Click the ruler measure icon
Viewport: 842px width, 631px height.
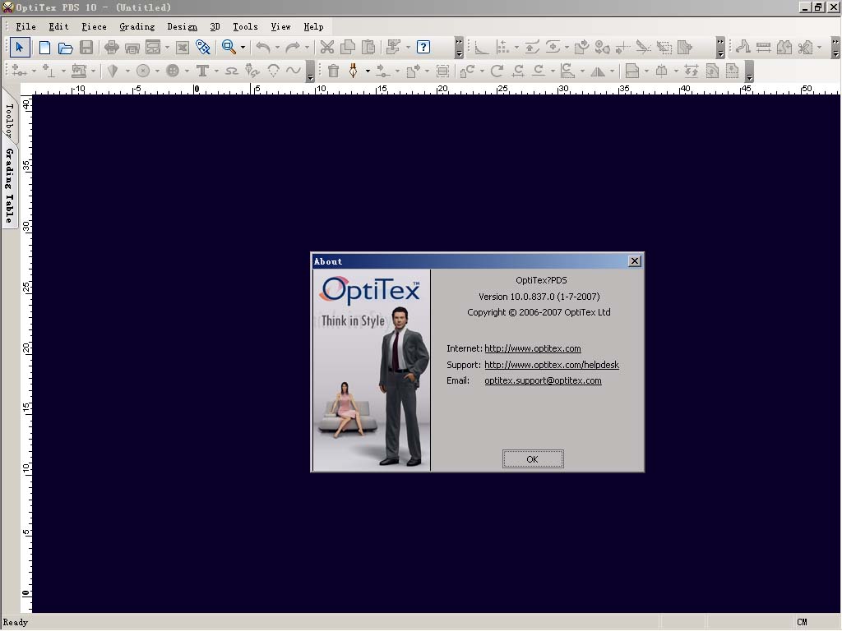764,47
